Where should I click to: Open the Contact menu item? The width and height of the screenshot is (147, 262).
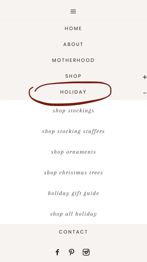point(73,232)
